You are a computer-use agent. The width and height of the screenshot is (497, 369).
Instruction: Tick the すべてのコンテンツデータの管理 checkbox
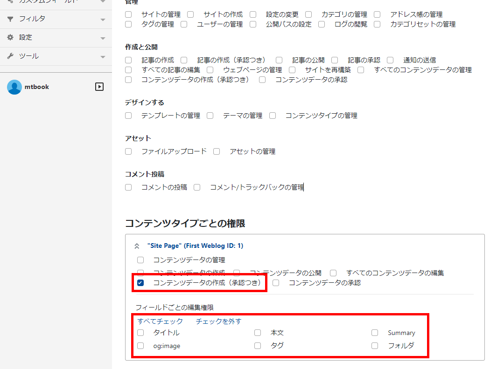[x=361, y=70]
